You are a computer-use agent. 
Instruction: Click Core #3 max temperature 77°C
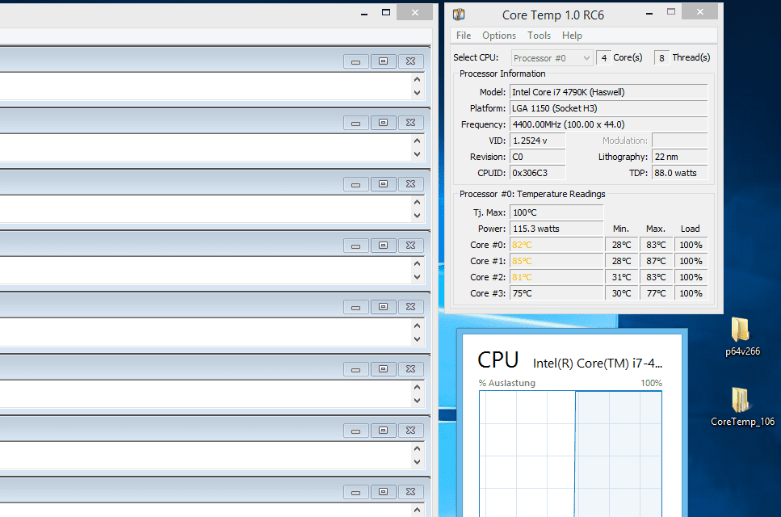click(x=656, y=293)
